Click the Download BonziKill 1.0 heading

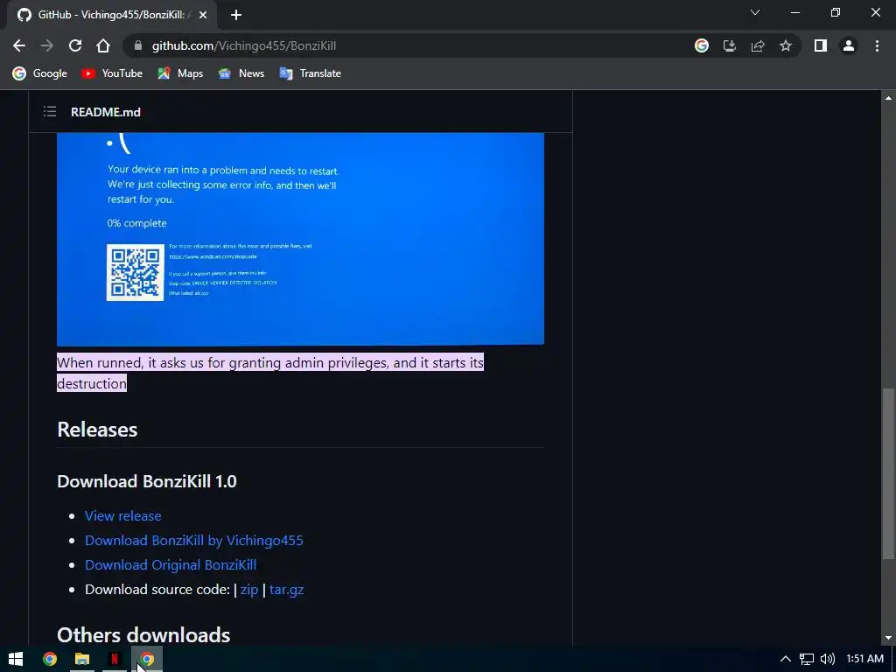click(147, 481)
